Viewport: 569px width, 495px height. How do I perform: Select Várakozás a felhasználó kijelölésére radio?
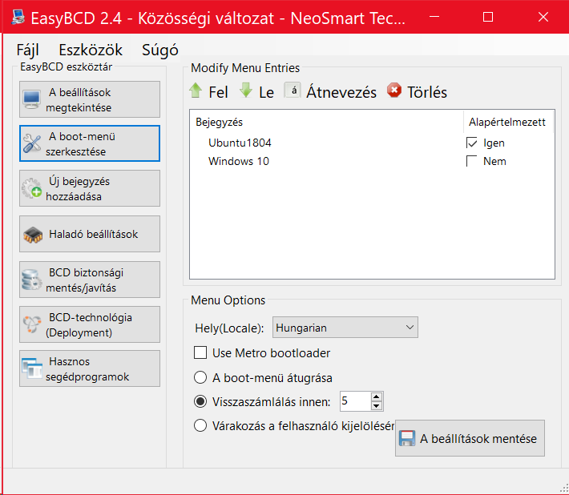tap(200, 425)
